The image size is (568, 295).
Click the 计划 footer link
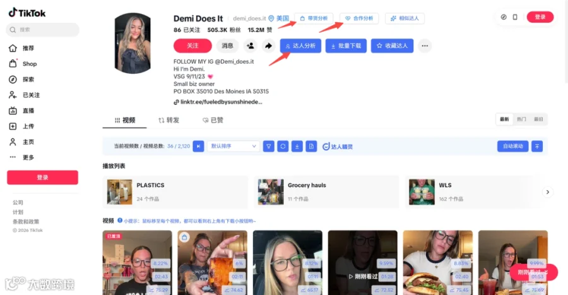[18, 212]
